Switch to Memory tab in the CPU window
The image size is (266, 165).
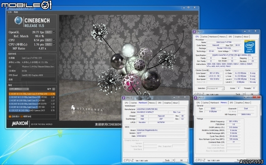tap(223, 37)
